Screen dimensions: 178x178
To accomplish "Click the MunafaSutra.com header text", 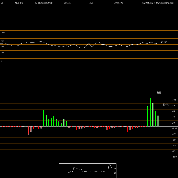I will (165, 3).
